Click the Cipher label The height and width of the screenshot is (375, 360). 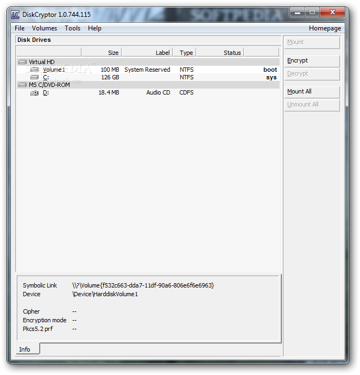[x=31, y=311]
